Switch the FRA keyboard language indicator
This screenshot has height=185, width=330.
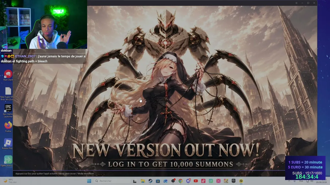pyautogui.click(x=301, y=181)
